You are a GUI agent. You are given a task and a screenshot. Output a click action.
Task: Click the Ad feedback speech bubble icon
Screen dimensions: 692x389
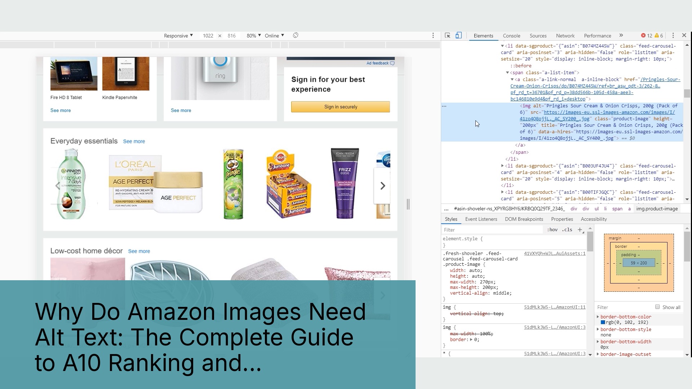pyautogui.click(x=392, y=63)
